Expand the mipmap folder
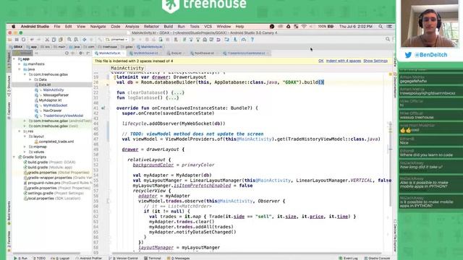 25,147
